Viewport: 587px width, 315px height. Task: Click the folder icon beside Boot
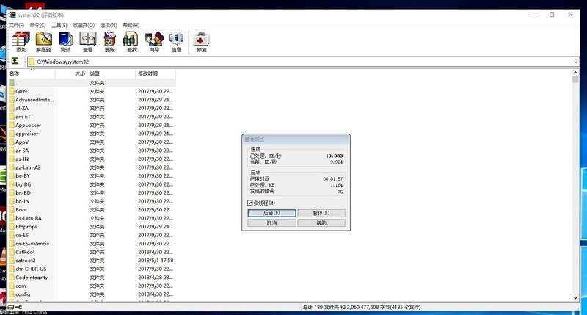pos(12,210)
